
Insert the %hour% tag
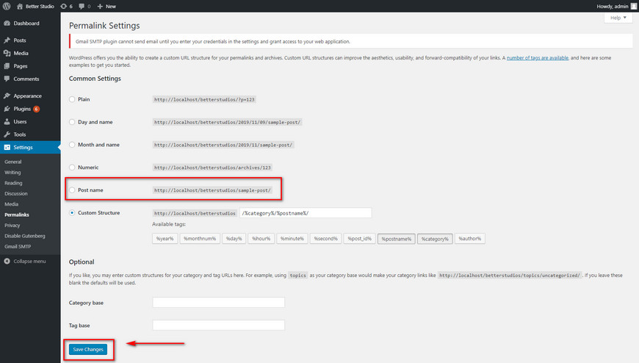pyautogui.click(x=261, y=239)
